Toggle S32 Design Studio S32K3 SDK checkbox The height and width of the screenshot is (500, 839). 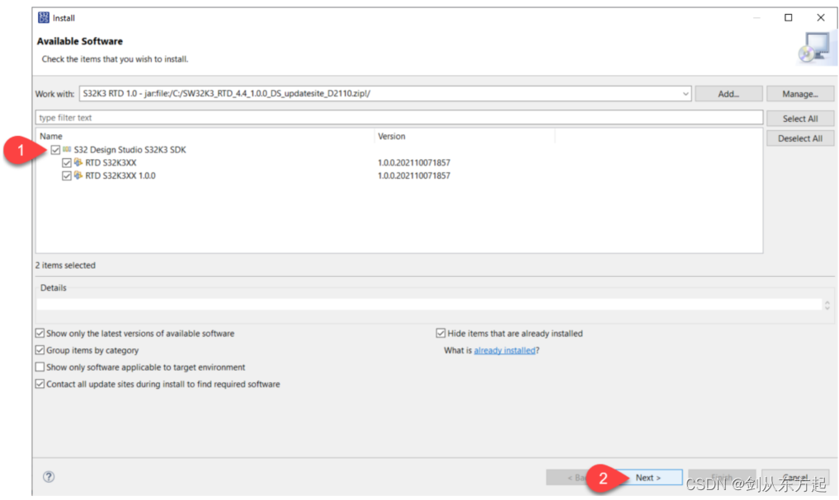[x=55, y=150]
